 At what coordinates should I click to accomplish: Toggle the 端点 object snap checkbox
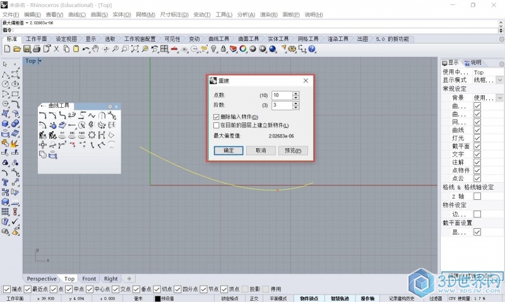7,289
